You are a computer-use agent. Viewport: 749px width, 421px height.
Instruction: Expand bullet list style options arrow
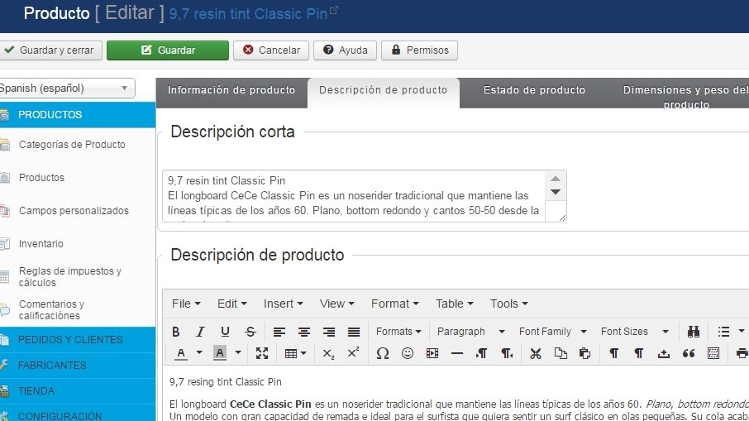coord(742,331)
